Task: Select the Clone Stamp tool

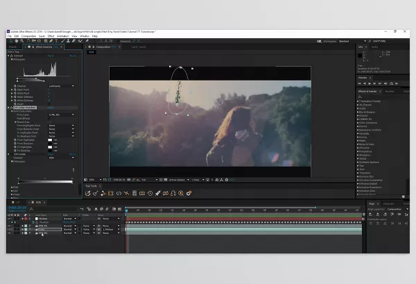Action: point(68,41)
